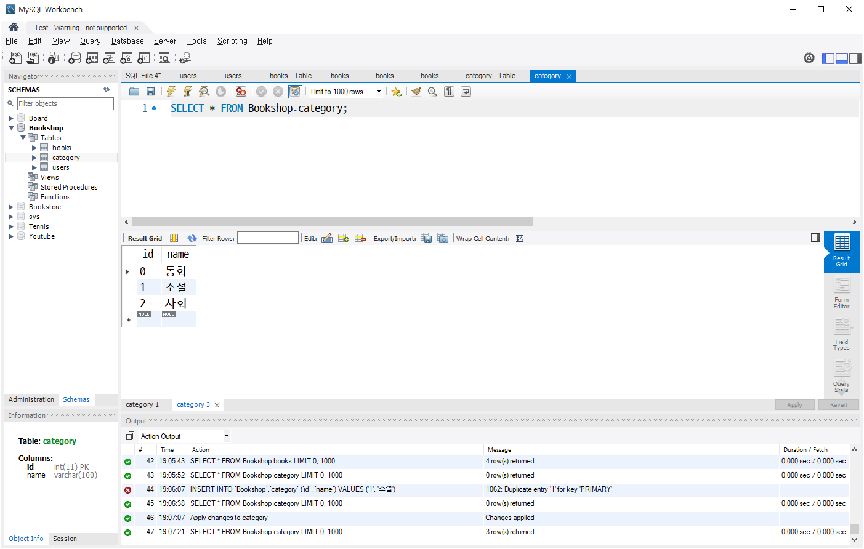This screenshot has width=864, height=549.
Task: Click the Filter Rows input field
Action: pyautogui.click(x=268, y=238)
